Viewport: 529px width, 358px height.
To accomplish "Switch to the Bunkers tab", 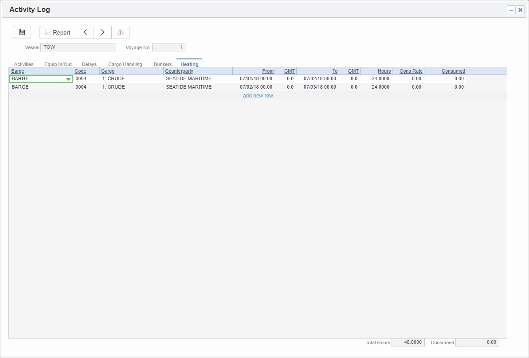I will (x=162, y=64).
